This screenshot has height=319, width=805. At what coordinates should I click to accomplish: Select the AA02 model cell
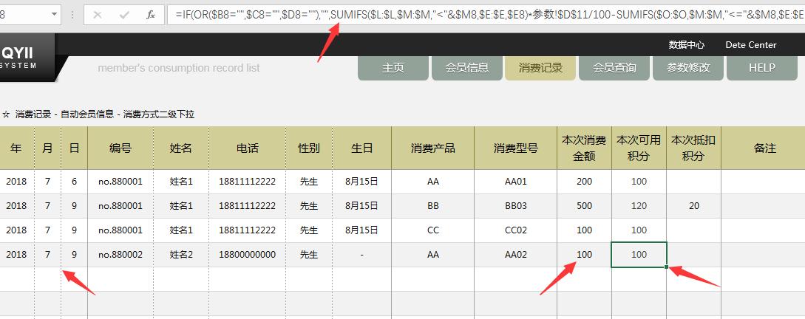click(516, 254)
